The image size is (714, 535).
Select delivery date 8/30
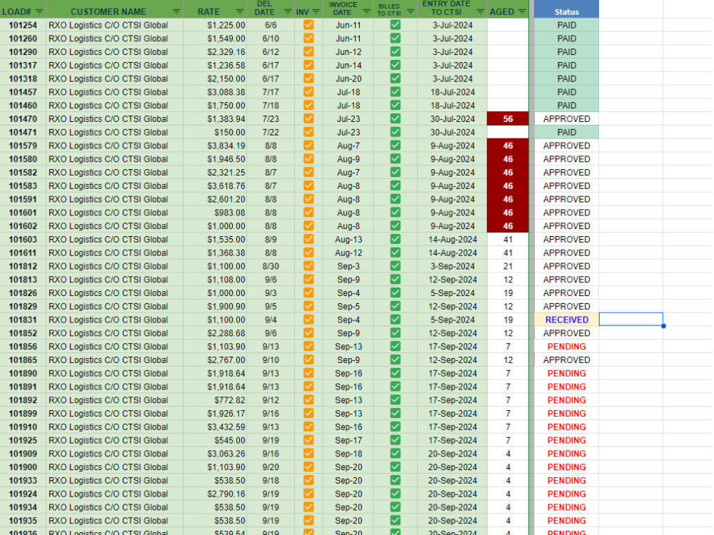(271, 266)
